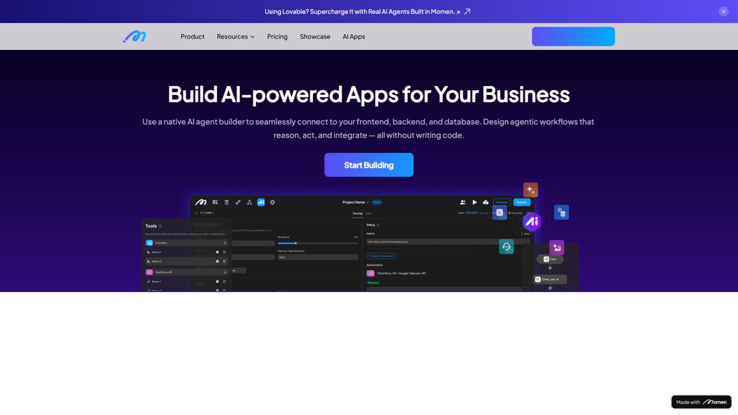Click the "more" link in the config description
The height and width of the screenshot is (415, 738).
[x=269, y=230]
